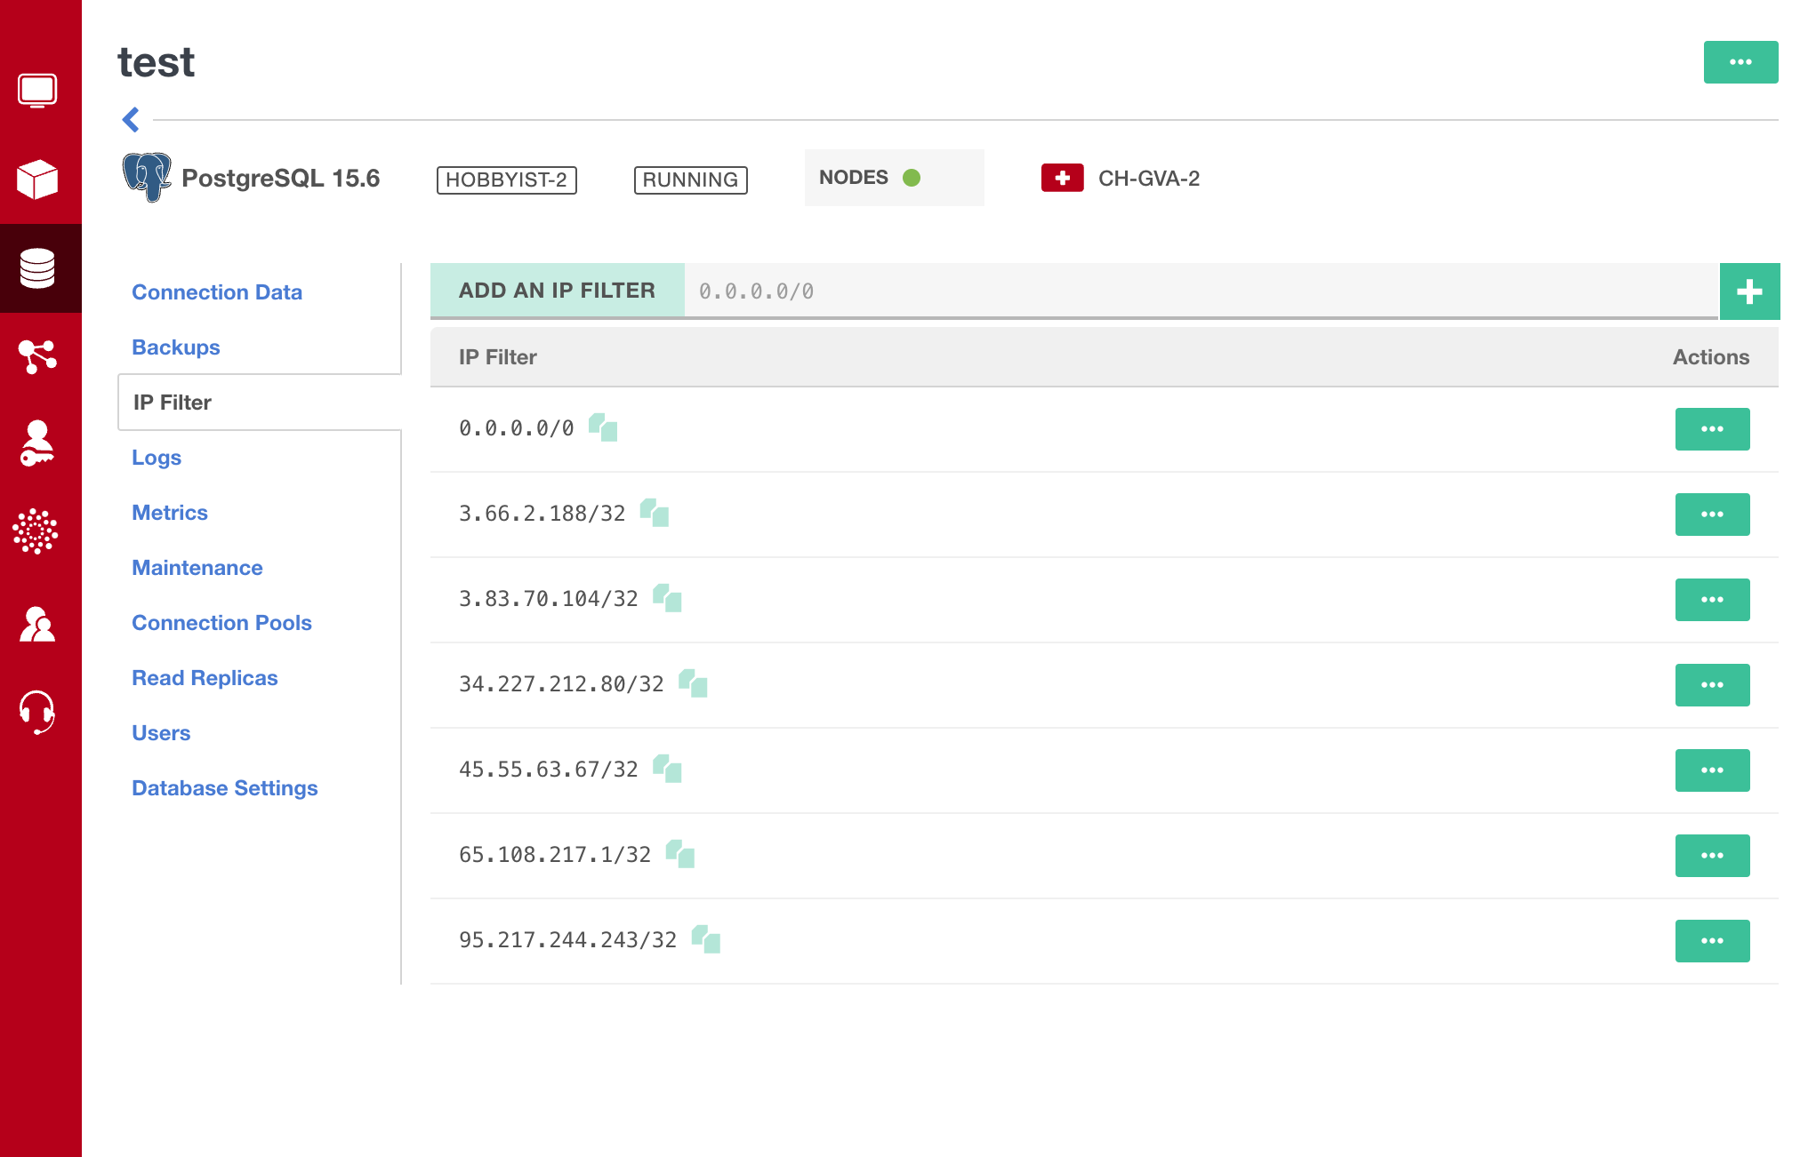The width and height of the screenshot is (1800, 1157).
Task: Copy the 3.66.2.188/32 filter entry
Action: [654, 514]
